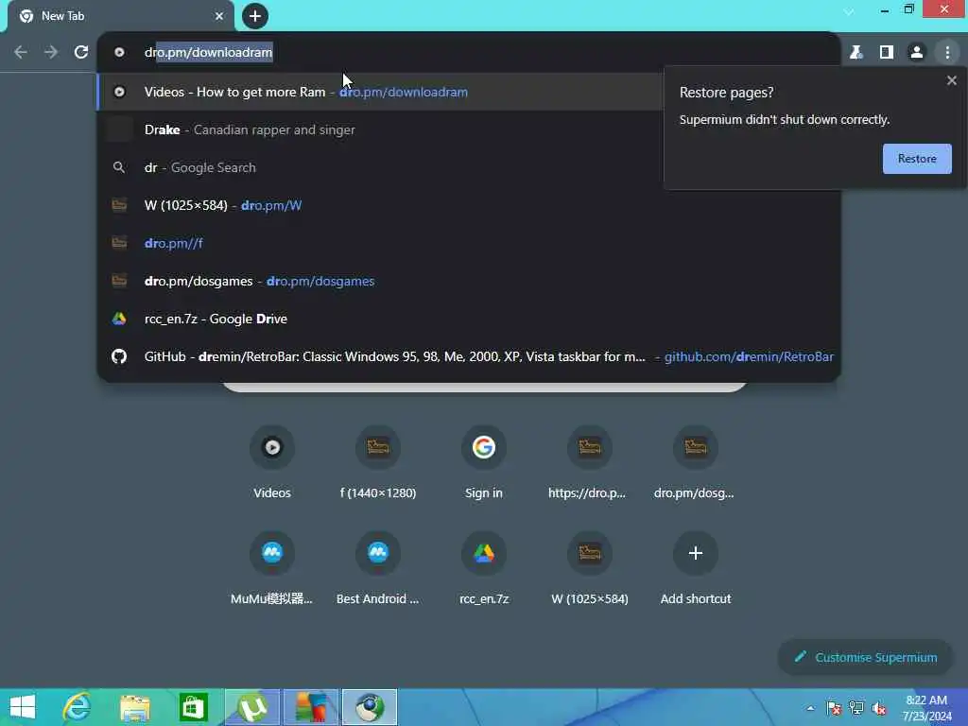Select the dro.pm//f suggestion

click(x=469, y=243)
